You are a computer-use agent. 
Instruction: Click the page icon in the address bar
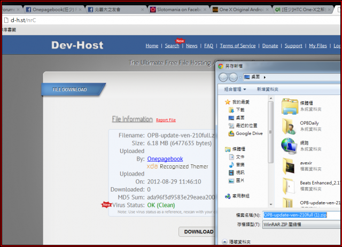(6, 20)
